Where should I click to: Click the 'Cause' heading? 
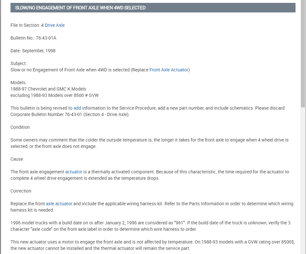pyautogui.click(x=17, y=159)
